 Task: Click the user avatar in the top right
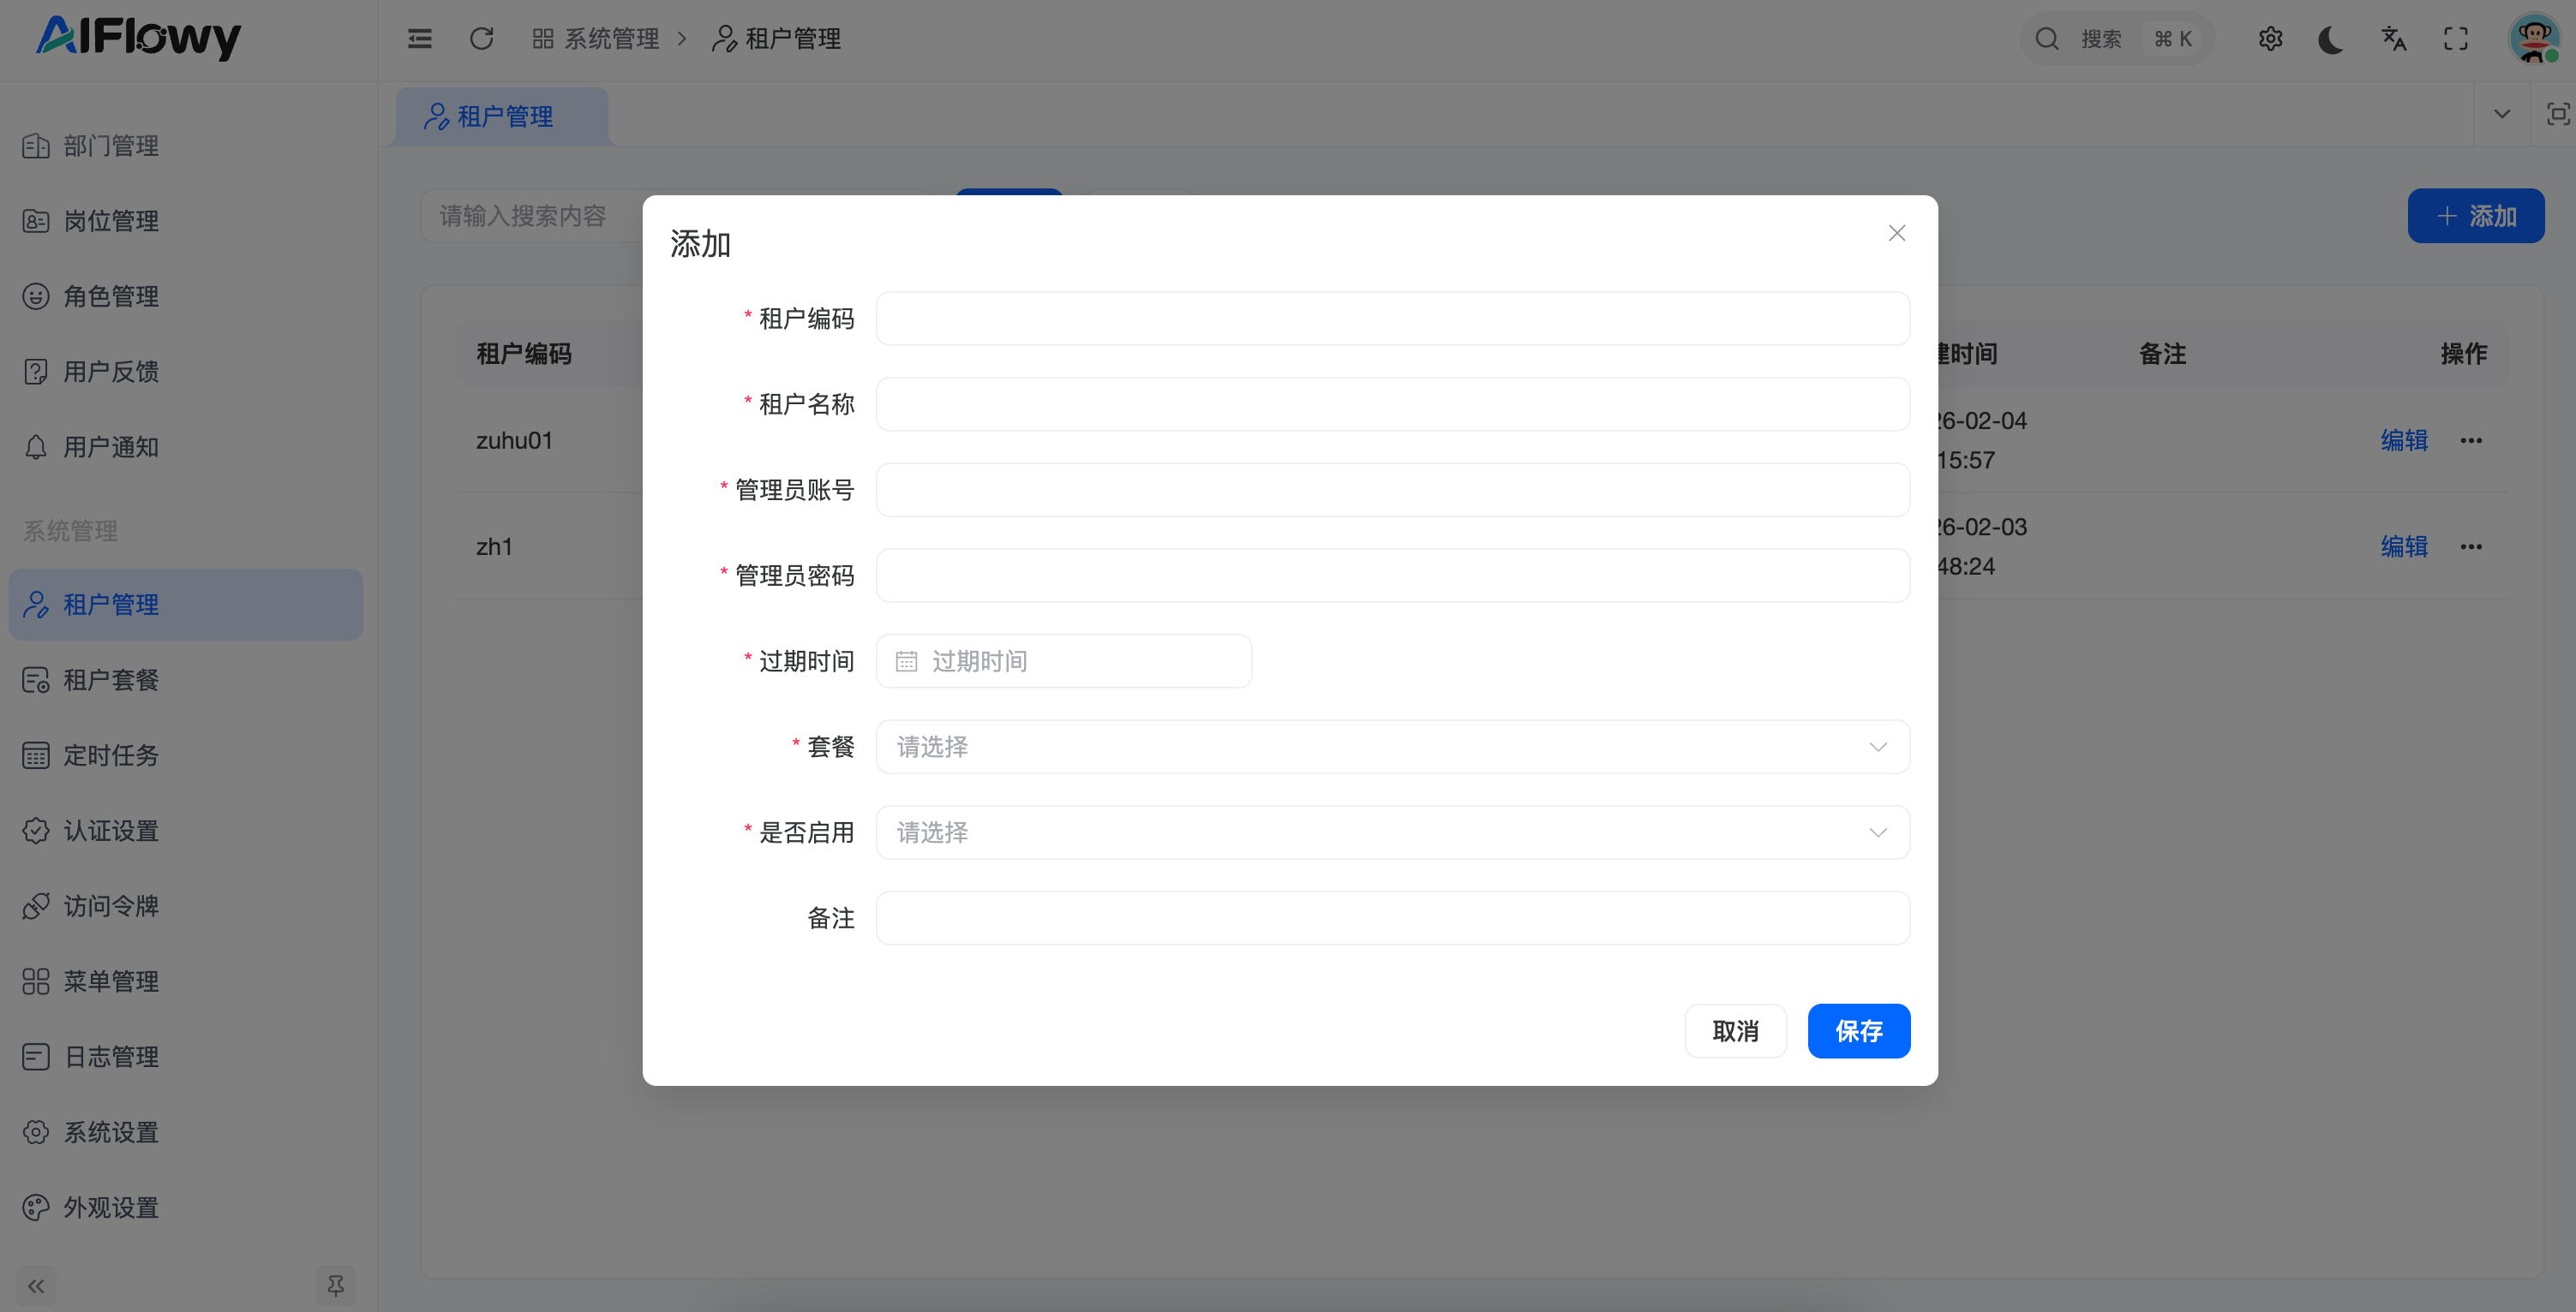coord(2534,39)
